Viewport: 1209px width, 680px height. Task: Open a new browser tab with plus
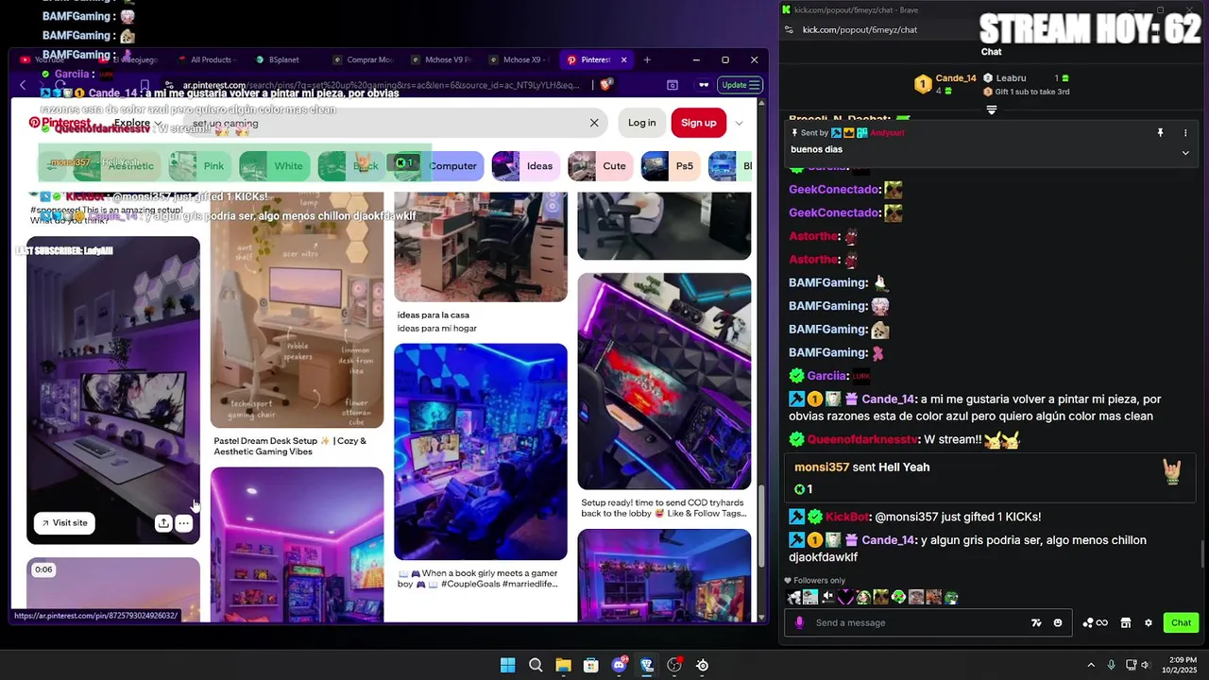[647, 59]
